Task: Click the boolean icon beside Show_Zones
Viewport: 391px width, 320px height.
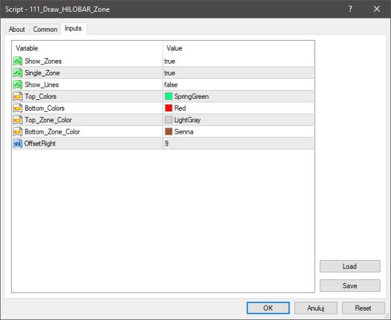Action: 18,61
